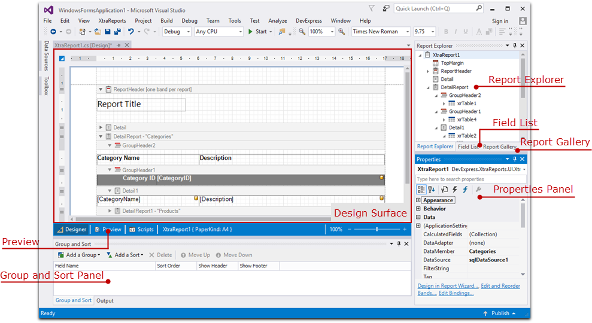592x323 pixels.
Task: Open the Analyze menu
Action: tap(278, 21)
